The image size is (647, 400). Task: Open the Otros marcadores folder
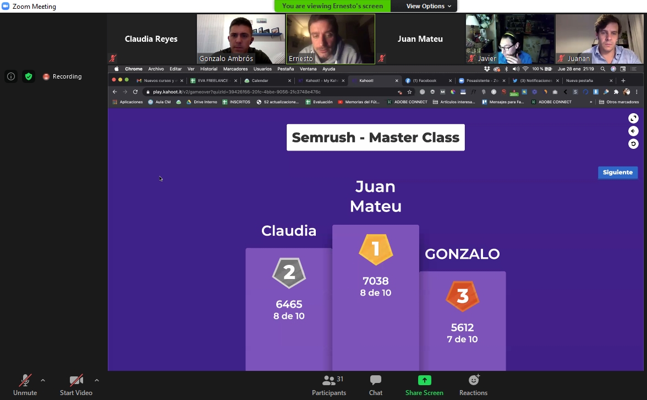(x=619, y=102)
